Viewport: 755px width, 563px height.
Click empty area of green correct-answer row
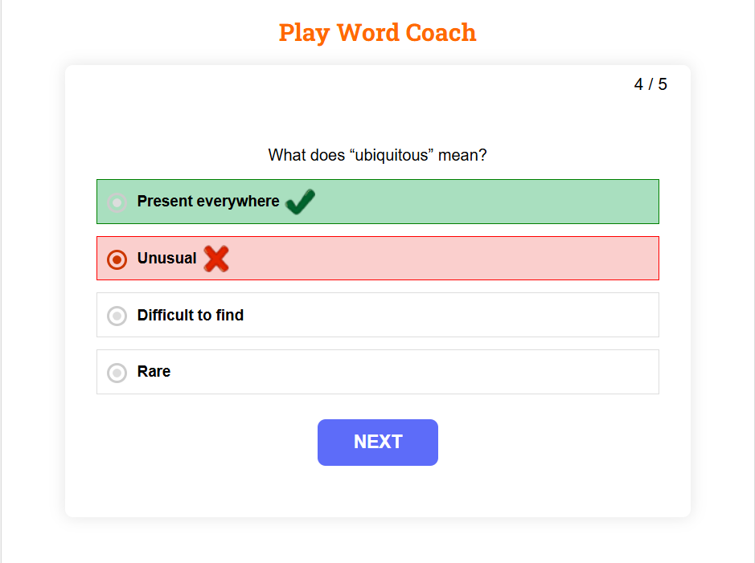(x=490, y=202)
